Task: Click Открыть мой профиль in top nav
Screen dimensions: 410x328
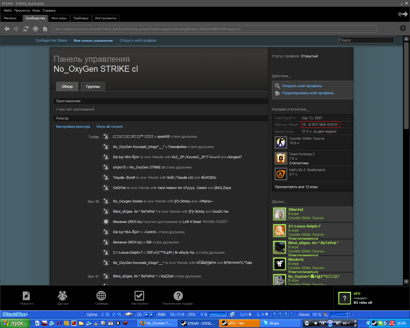Action: click(138, 41)
